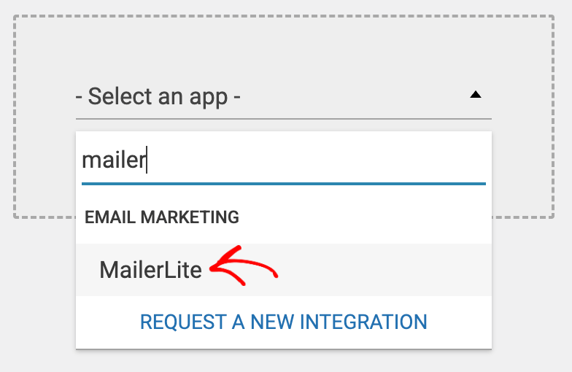
Task: Click the red arrow pointing at MailerLite
Action: pyautogui.click(x=244, y=268)
